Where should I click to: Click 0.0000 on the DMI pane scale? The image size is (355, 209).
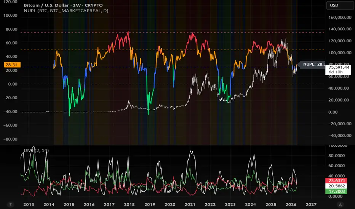click(336, 196)
